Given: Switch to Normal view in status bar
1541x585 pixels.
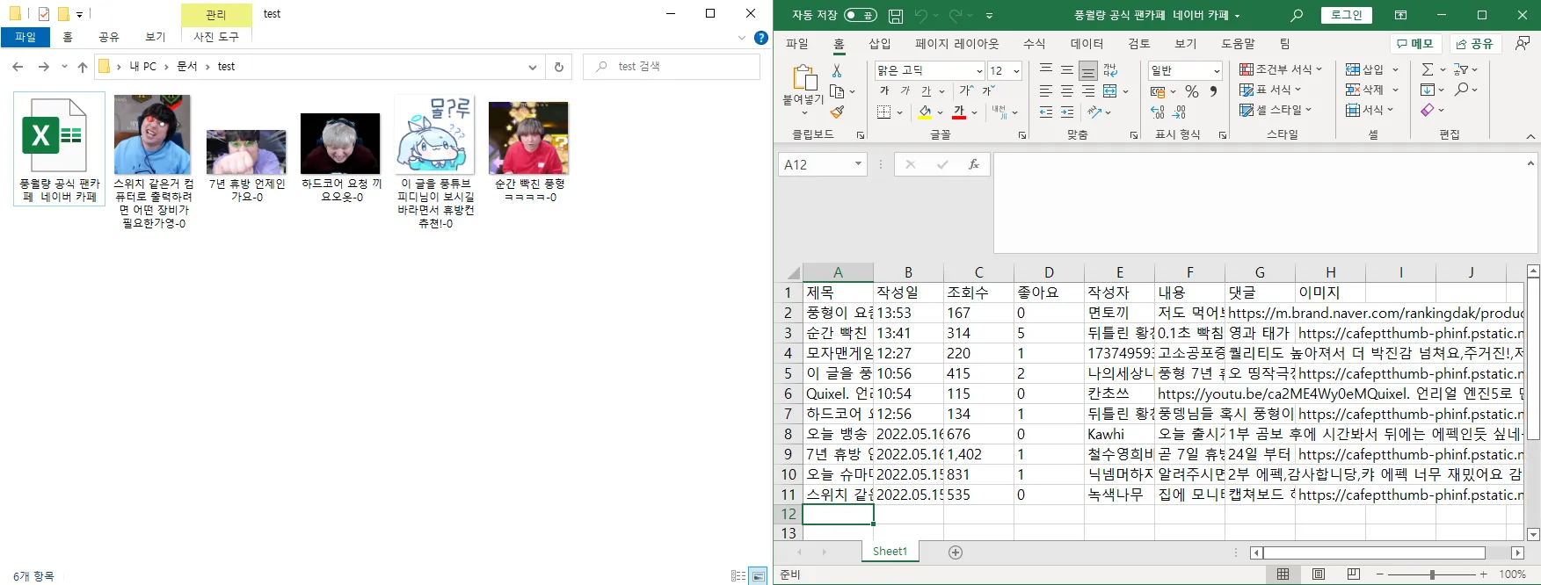Looking at the screenshot, I should 1283,574.
